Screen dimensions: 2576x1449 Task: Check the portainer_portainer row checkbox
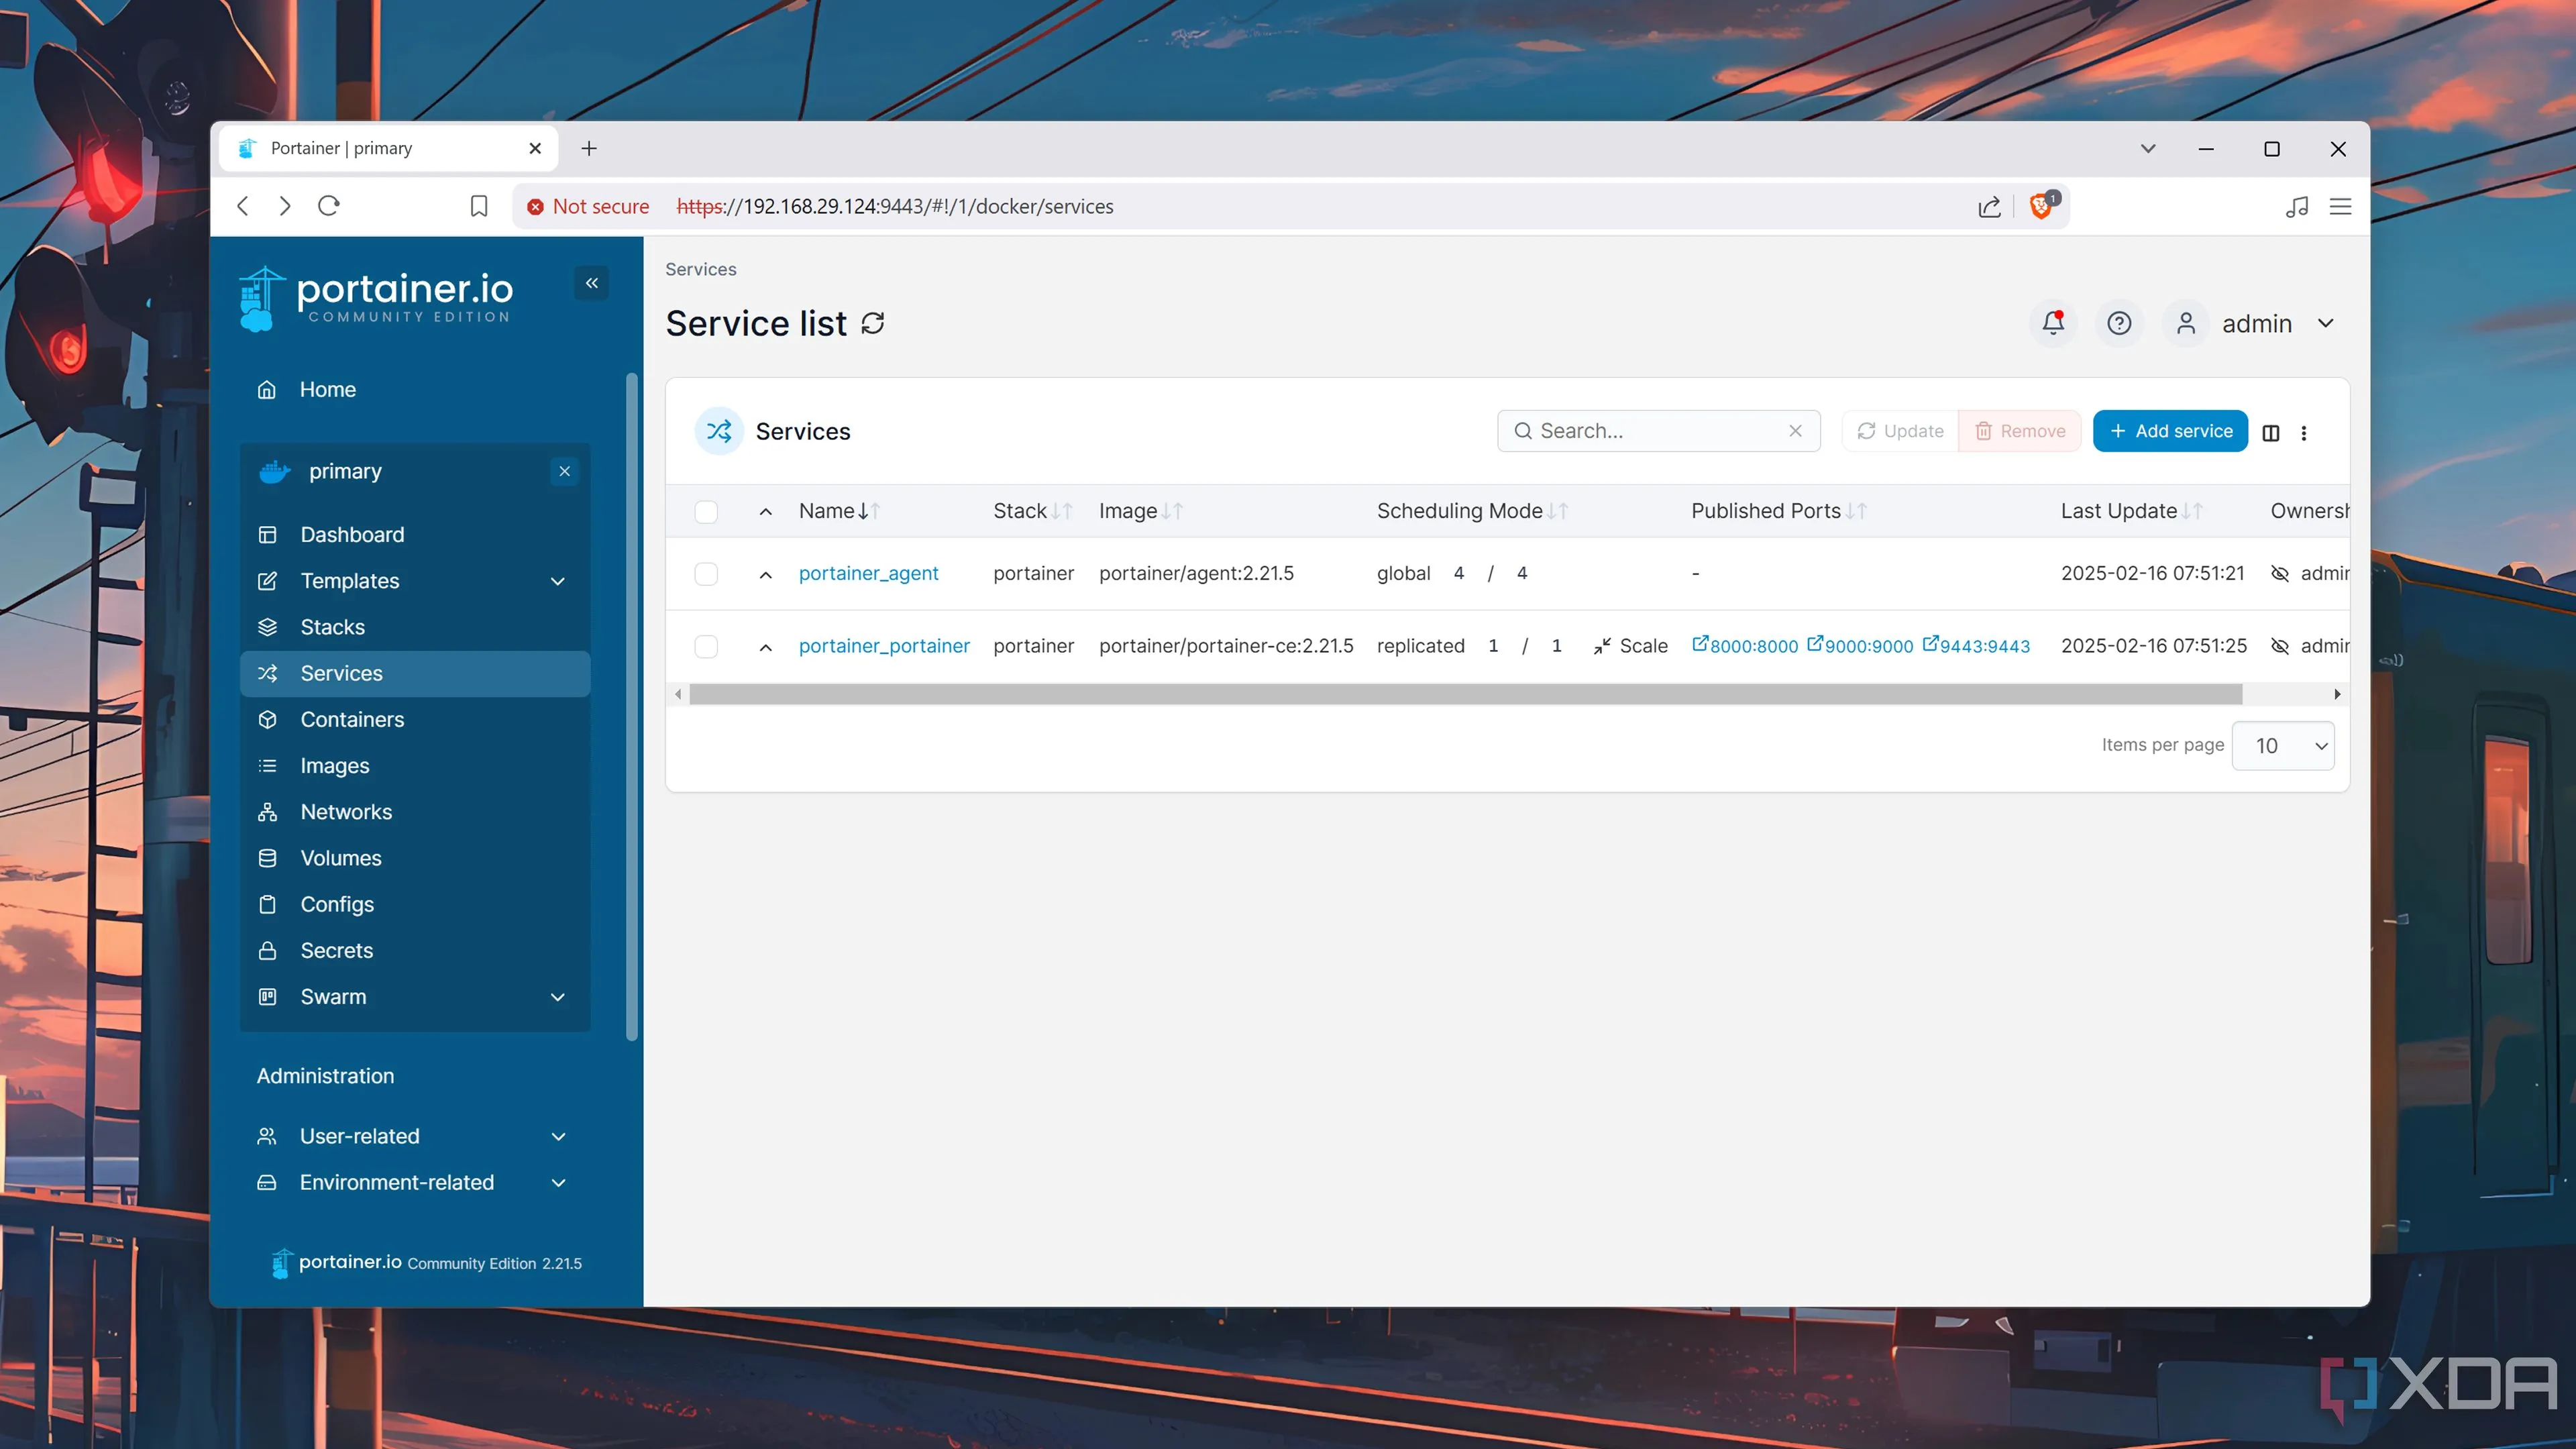pos(706,646)
